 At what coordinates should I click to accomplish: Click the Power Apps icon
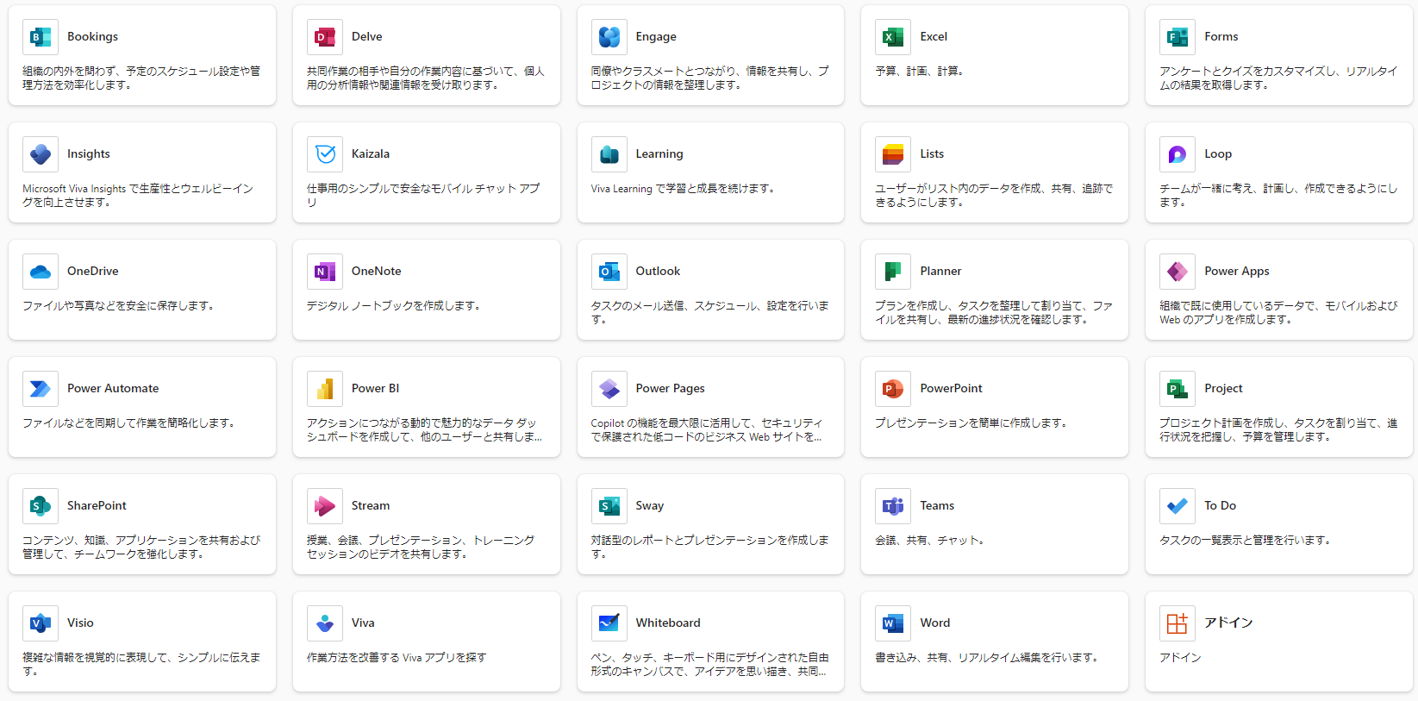pyautogui.click(x=1178, y=272)
